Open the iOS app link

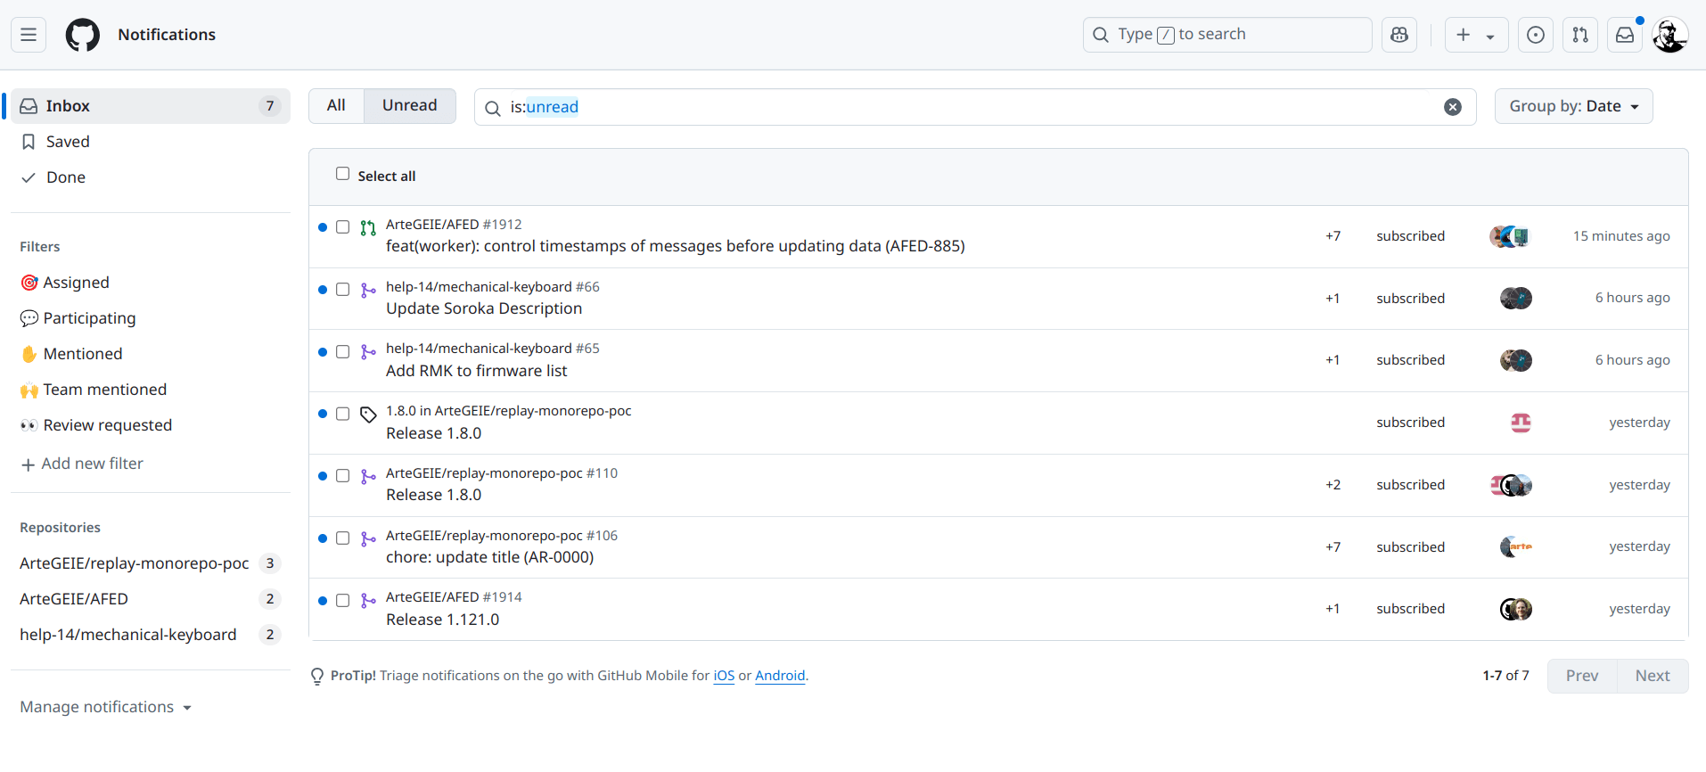(x=724, y=676)
